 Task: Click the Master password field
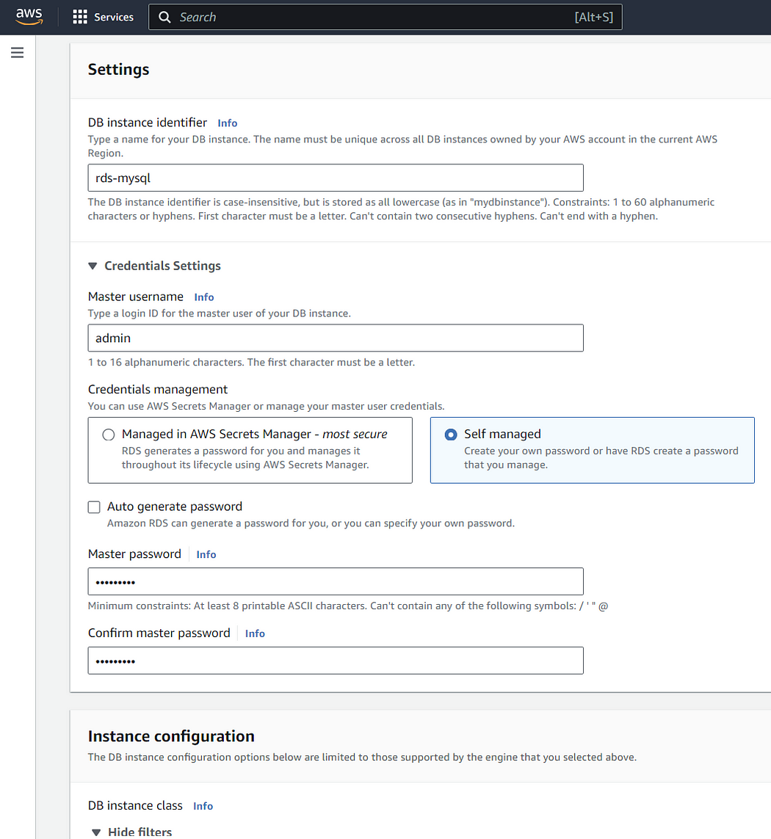(336, 581)
